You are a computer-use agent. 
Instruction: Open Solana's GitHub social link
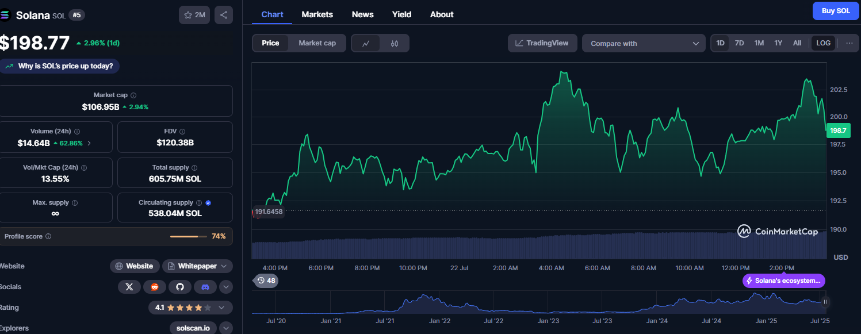click(x=180, y=287)
